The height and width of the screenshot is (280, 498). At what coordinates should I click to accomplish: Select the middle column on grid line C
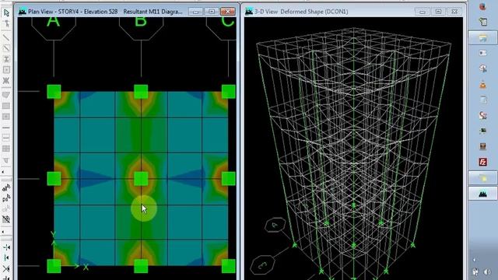(228, 179)
